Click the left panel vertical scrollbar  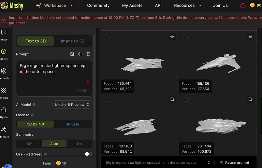[94, 87]
